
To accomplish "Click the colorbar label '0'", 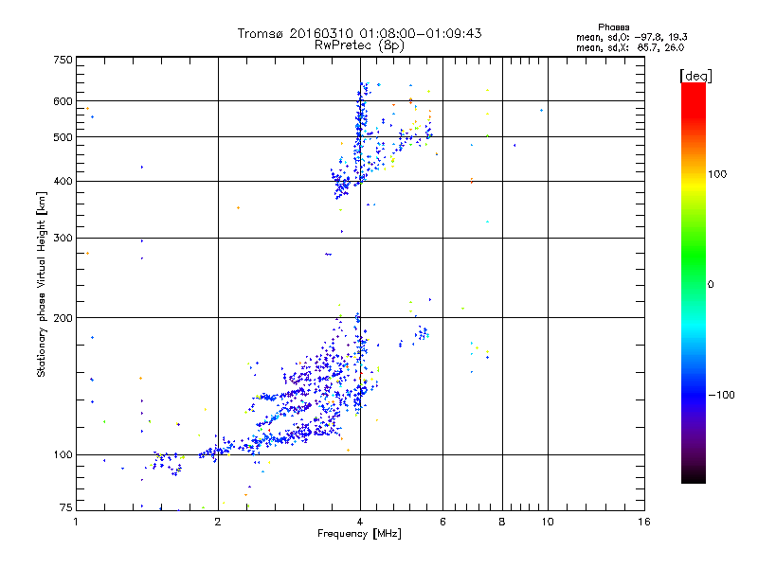I will tap(711, 285).
